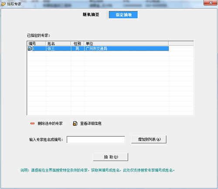218x189 pixels.
Task: Click the view details document icon
Action: 75,123
